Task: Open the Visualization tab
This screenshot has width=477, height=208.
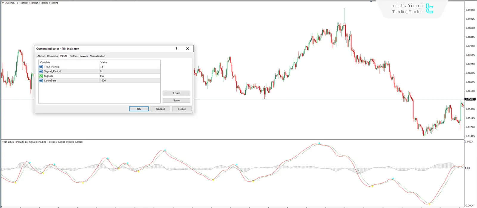Action: point(97,56)
